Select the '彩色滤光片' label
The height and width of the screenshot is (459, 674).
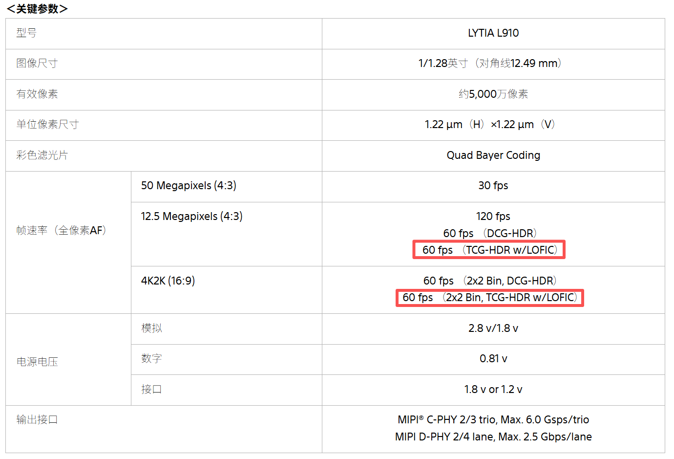[42, 155]
